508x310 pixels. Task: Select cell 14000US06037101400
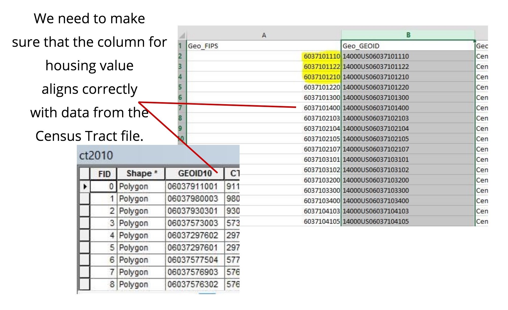pyautogui.click(x=376, y=108)
